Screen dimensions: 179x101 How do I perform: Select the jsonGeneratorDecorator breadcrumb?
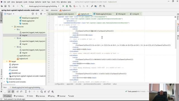coord(92,84)
